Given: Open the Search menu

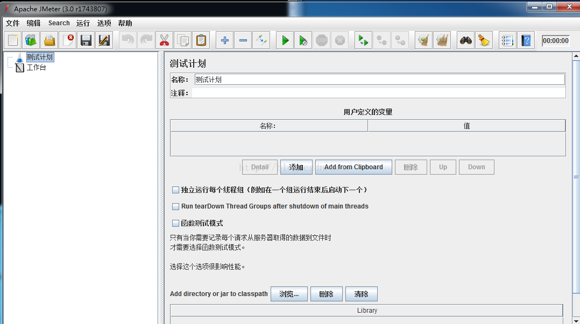Looking at the screenshot, I should coord(59,23).
